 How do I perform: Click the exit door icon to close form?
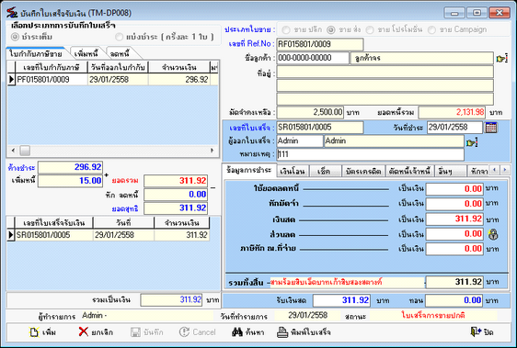[x=476, y=331]
